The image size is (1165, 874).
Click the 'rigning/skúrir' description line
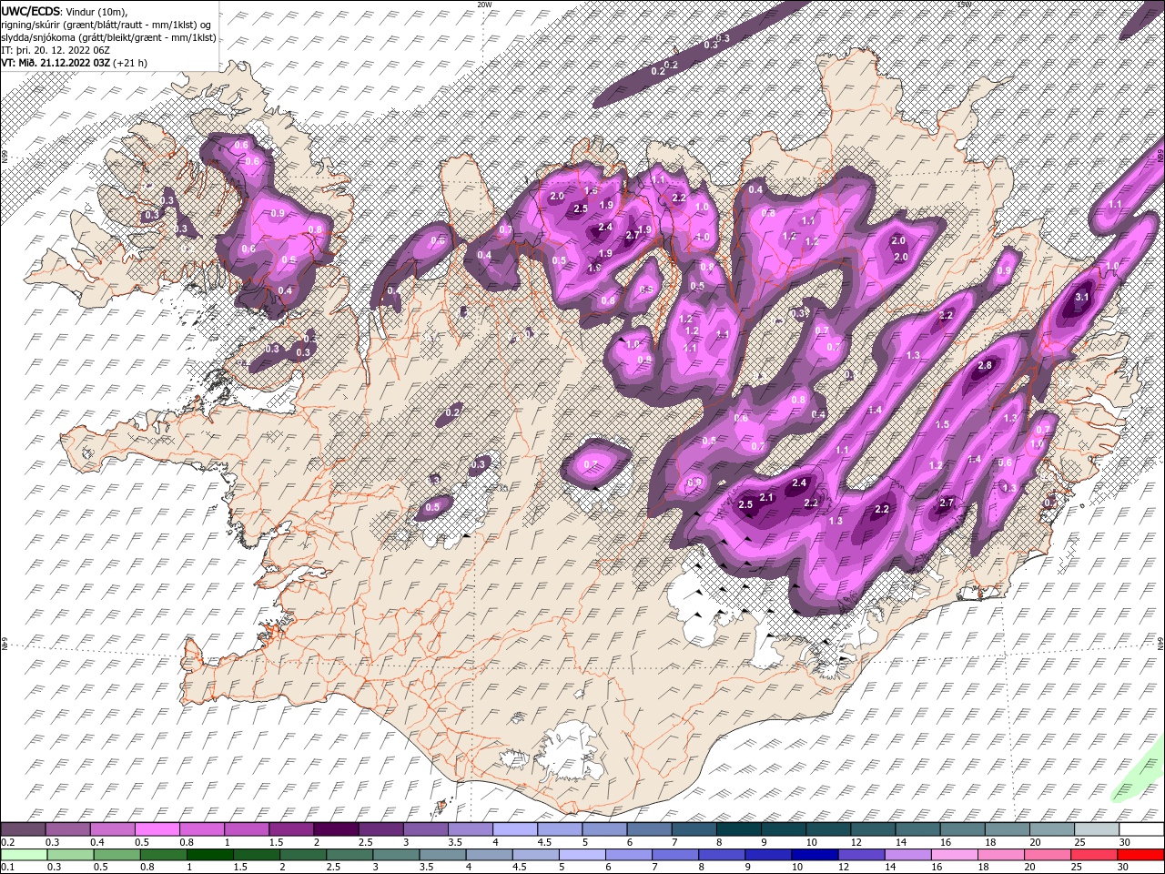tap(107, 24)
